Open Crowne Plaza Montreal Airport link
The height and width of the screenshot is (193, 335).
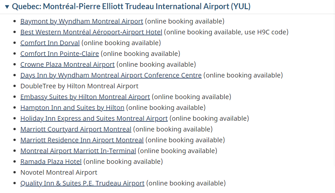(x=67, y=64)
